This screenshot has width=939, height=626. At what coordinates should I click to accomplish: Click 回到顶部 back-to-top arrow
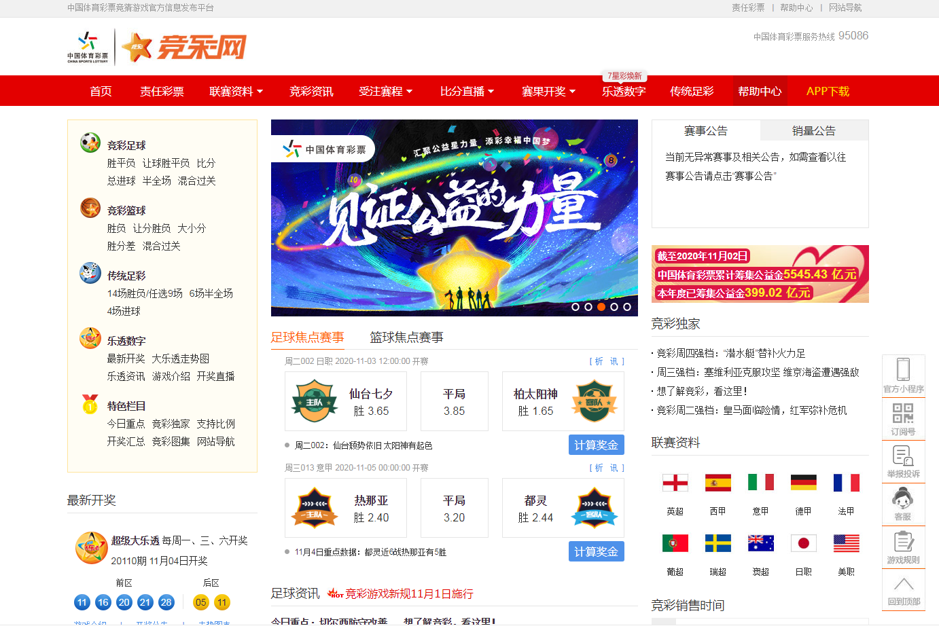pos(903,584)
